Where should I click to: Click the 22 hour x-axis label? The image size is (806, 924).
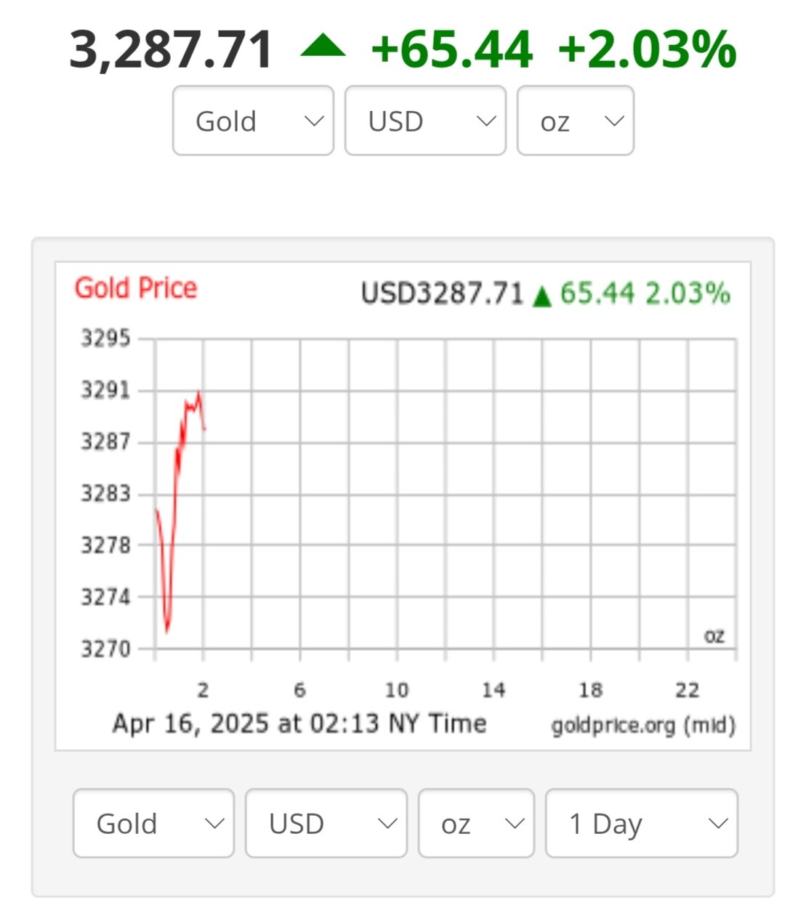point(688,689)
